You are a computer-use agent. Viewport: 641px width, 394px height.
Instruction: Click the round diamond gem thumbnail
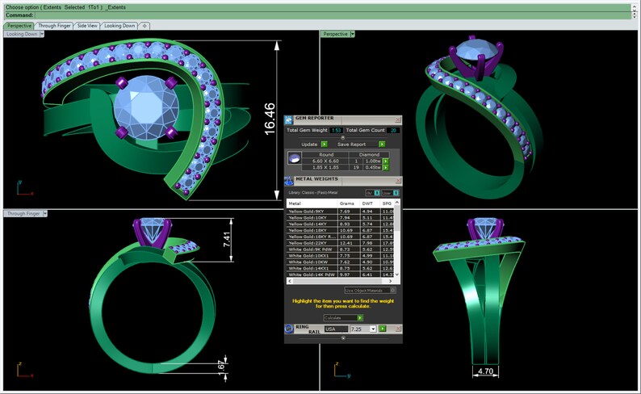(295, 158)
